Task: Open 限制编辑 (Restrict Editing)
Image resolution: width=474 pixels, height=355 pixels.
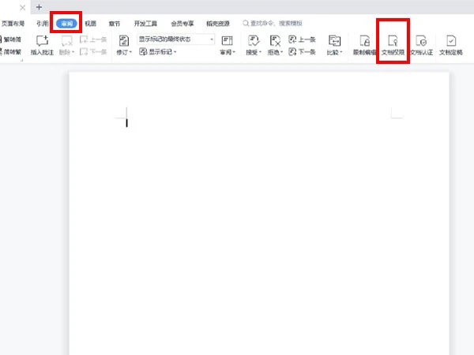Action: (x=364, y=45)
